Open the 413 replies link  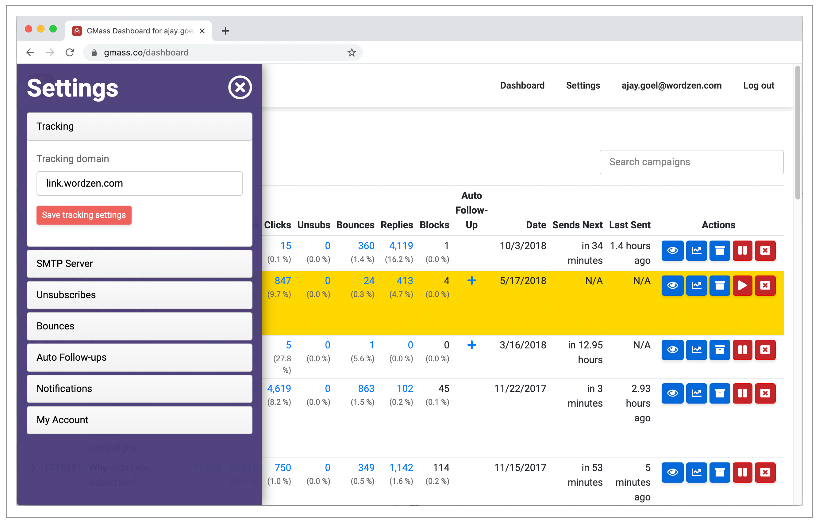click(404, 281)
